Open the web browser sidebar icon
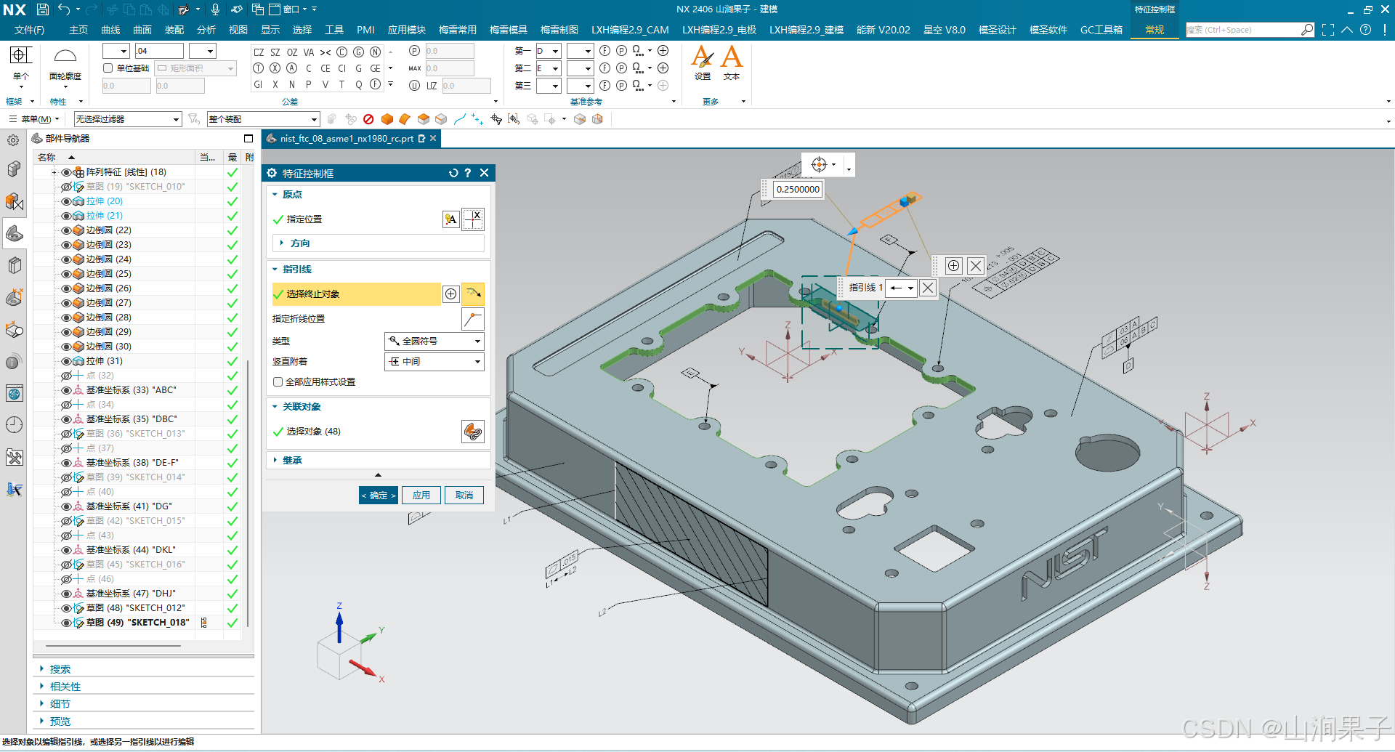The image size is (1395, 752). click(14, 394)
